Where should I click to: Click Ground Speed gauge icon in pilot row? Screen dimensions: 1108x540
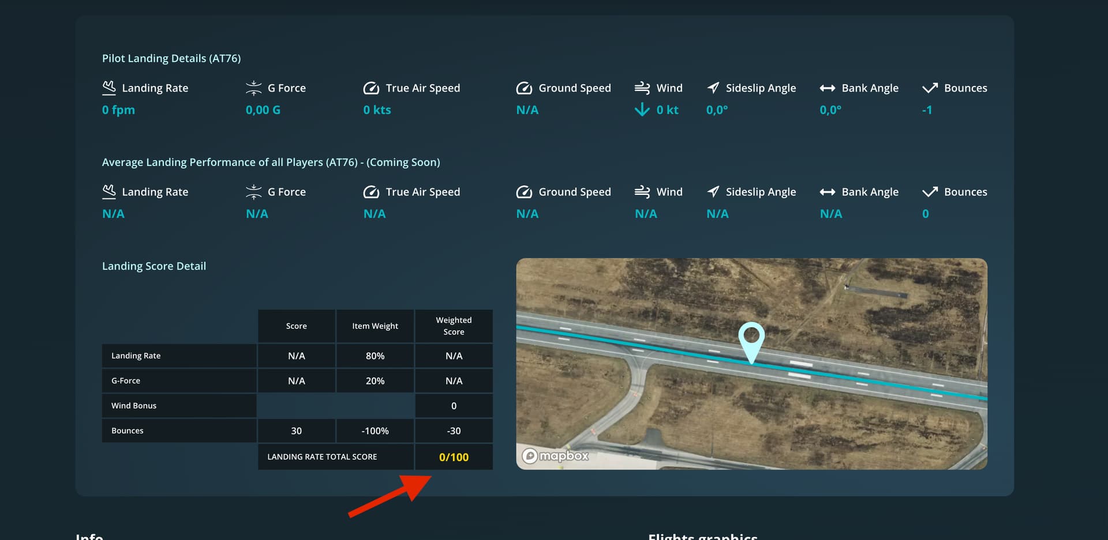[x=524, y=88]
